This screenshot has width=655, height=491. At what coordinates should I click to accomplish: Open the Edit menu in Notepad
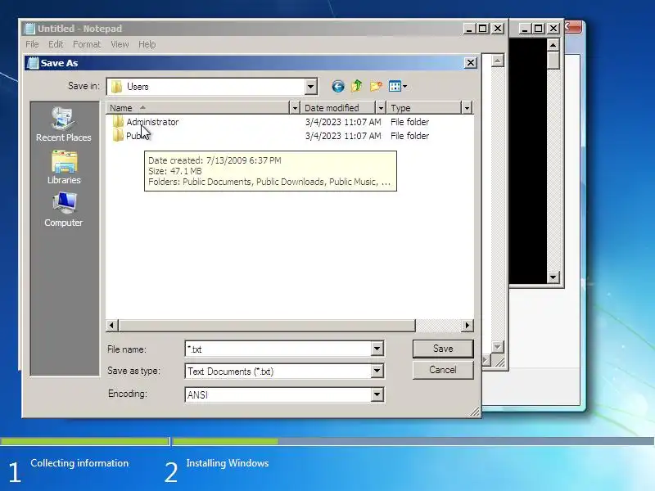56,44
